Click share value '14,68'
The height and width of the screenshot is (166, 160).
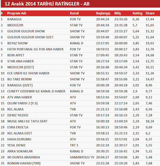150,55
